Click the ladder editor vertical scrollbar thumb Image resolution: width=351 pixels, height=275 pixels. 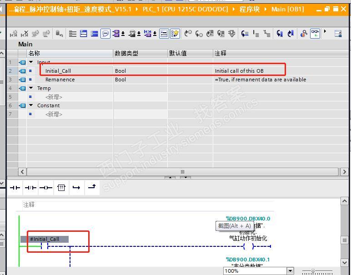(x=344, y=240)
